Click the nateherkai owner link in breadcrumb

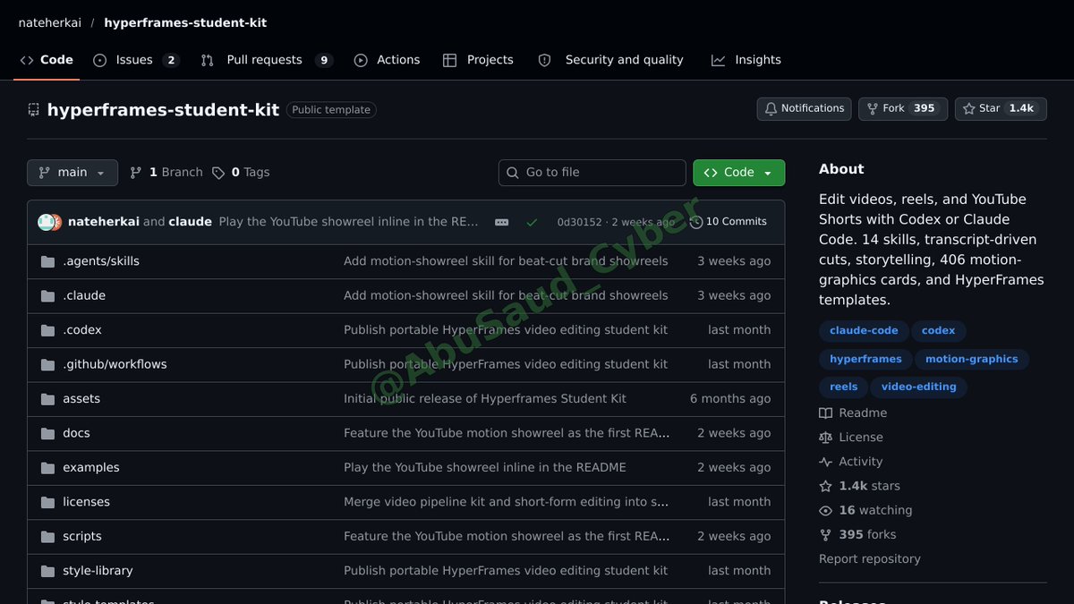(50, 22)
